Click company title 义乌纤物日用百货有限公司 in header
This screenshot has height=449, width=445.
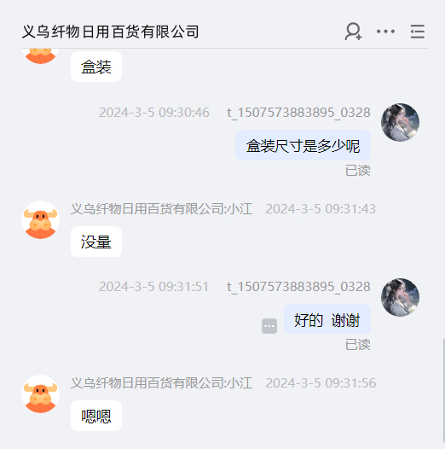pyautogui.click(x=110, y=32)
